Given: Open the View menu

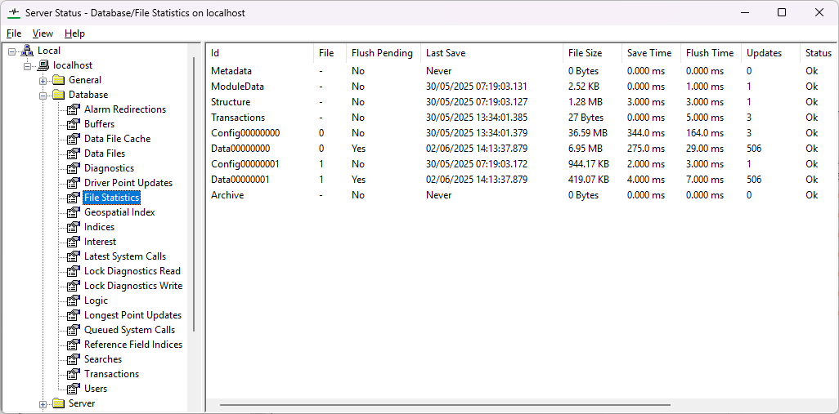Looking at the screenshot, I should [x=43, y=33].
